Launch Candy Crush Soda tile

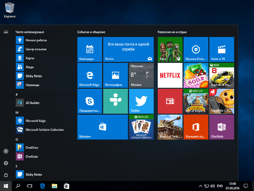click(x=196, y=76)
